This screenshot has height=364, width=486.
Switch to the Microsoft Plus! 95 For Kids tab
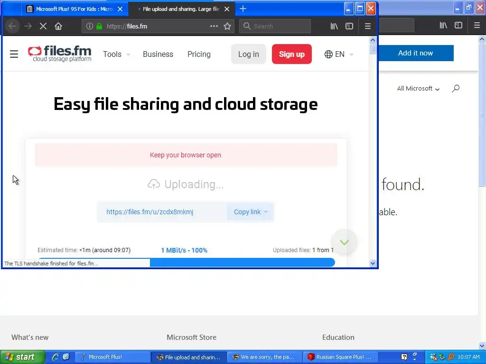(x=75, y=9)
